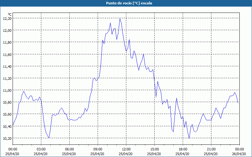Click the chart title 'Punto de rocío [°C] escala'
This screenshot has width=252, height=157.
click(129, 3)
